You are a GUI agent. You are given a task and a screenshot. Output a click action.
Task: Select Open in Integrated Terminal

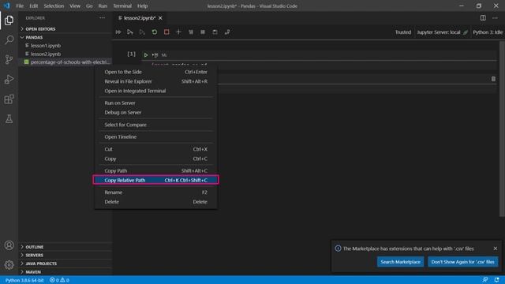155,91
